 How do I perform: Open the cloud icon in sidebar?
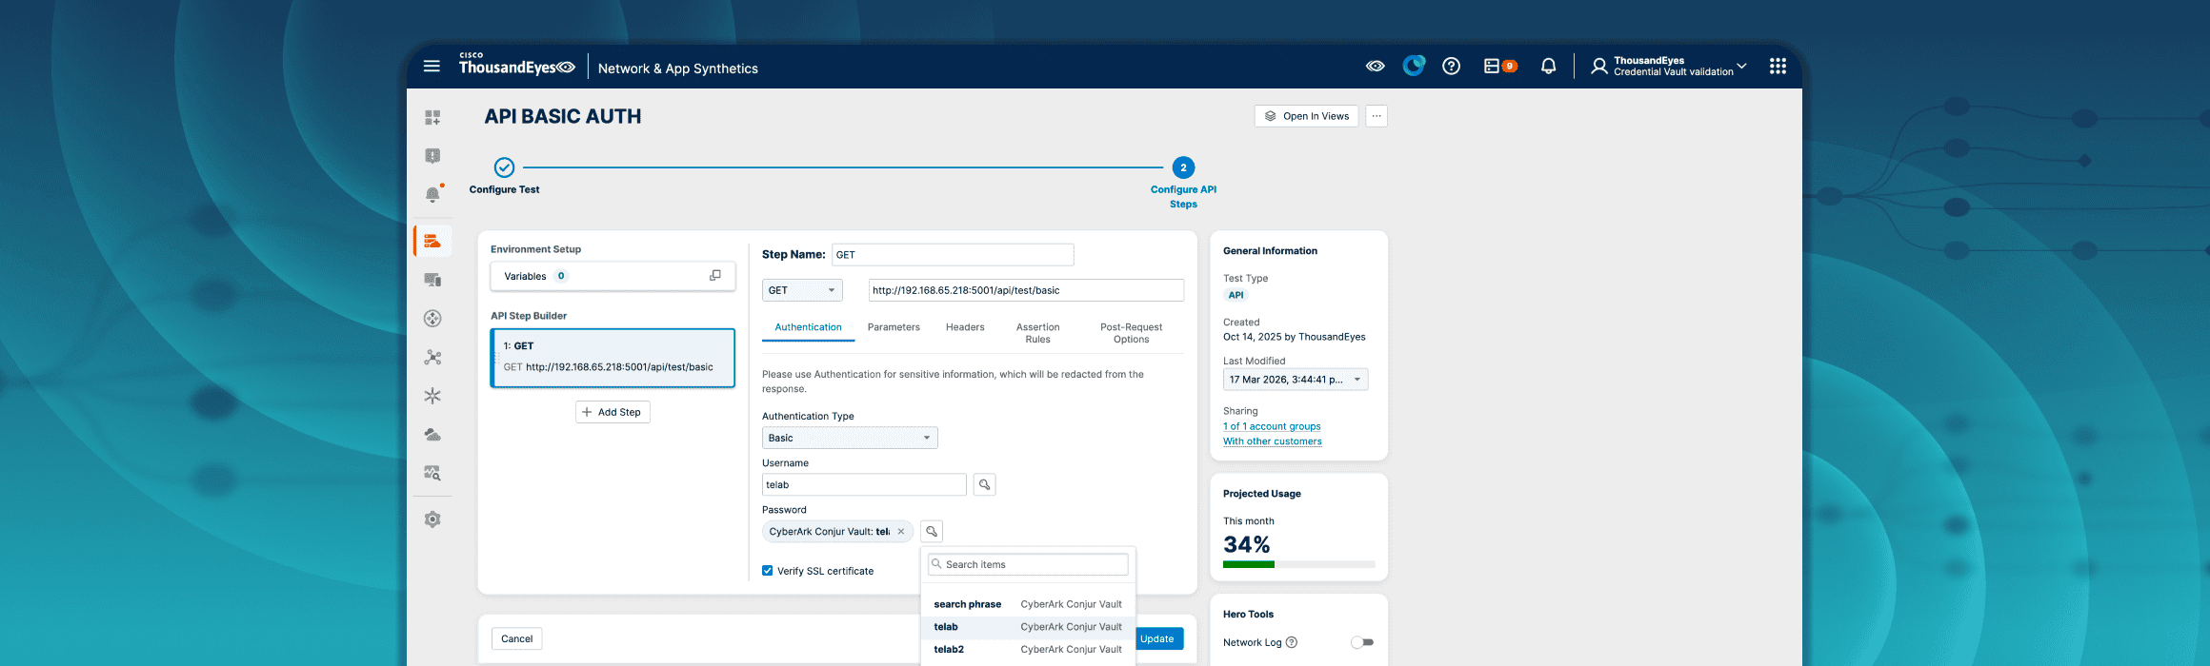432,434
